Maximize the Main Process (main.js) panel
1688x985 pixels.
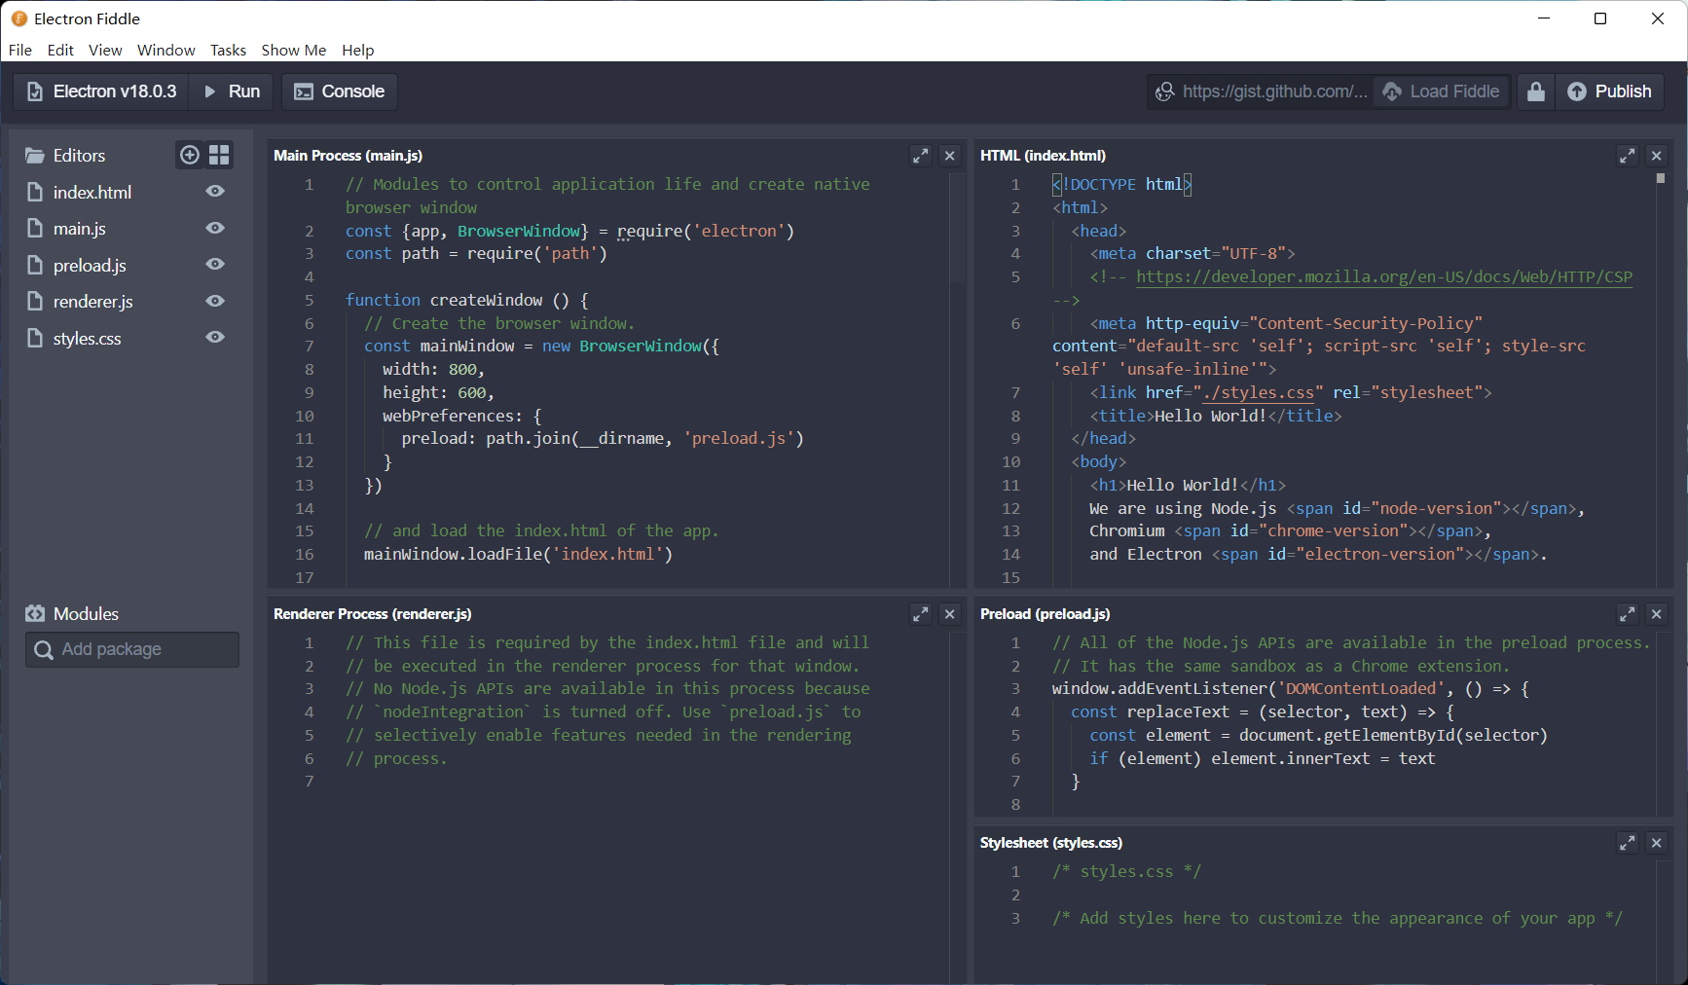(920, 156)
